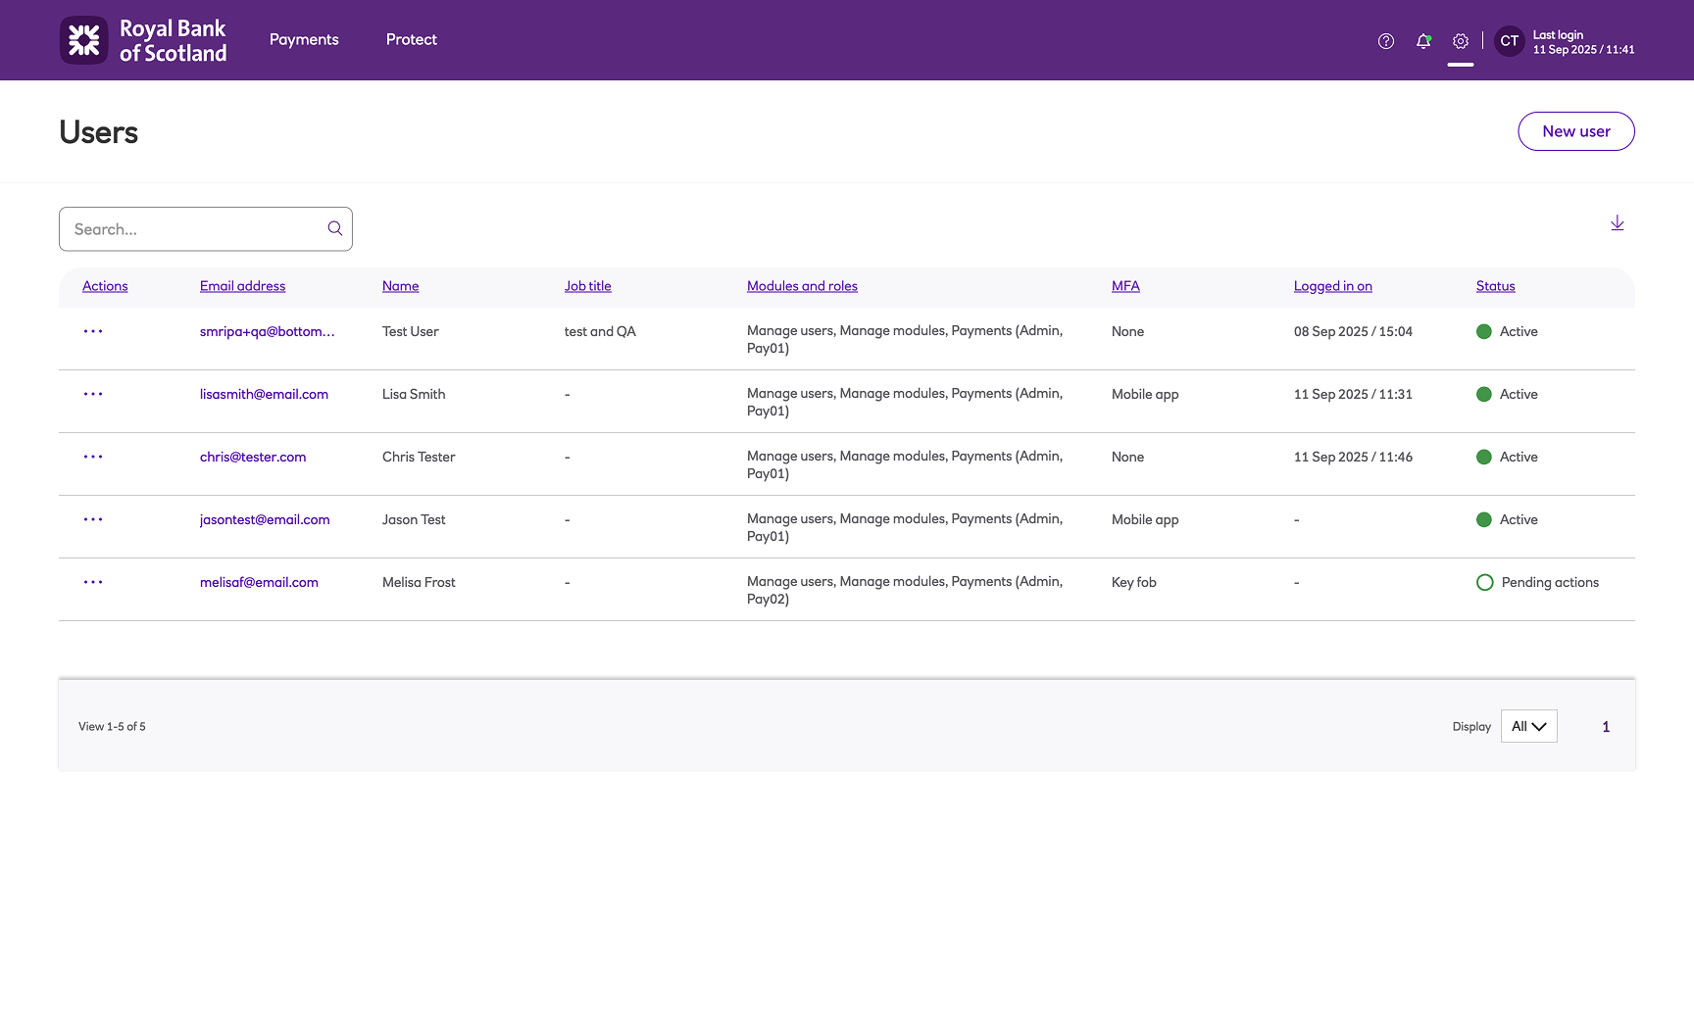
Task: Open the Payments menu
Action: (304, 39)
